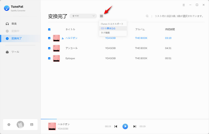The image size is (209, 134).
Task: Select the Epilogue track title
Action: (70, 58)
